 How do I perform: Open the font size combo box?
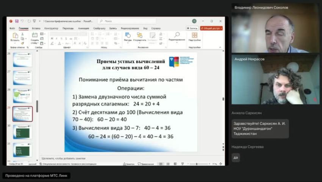point(84,34)
